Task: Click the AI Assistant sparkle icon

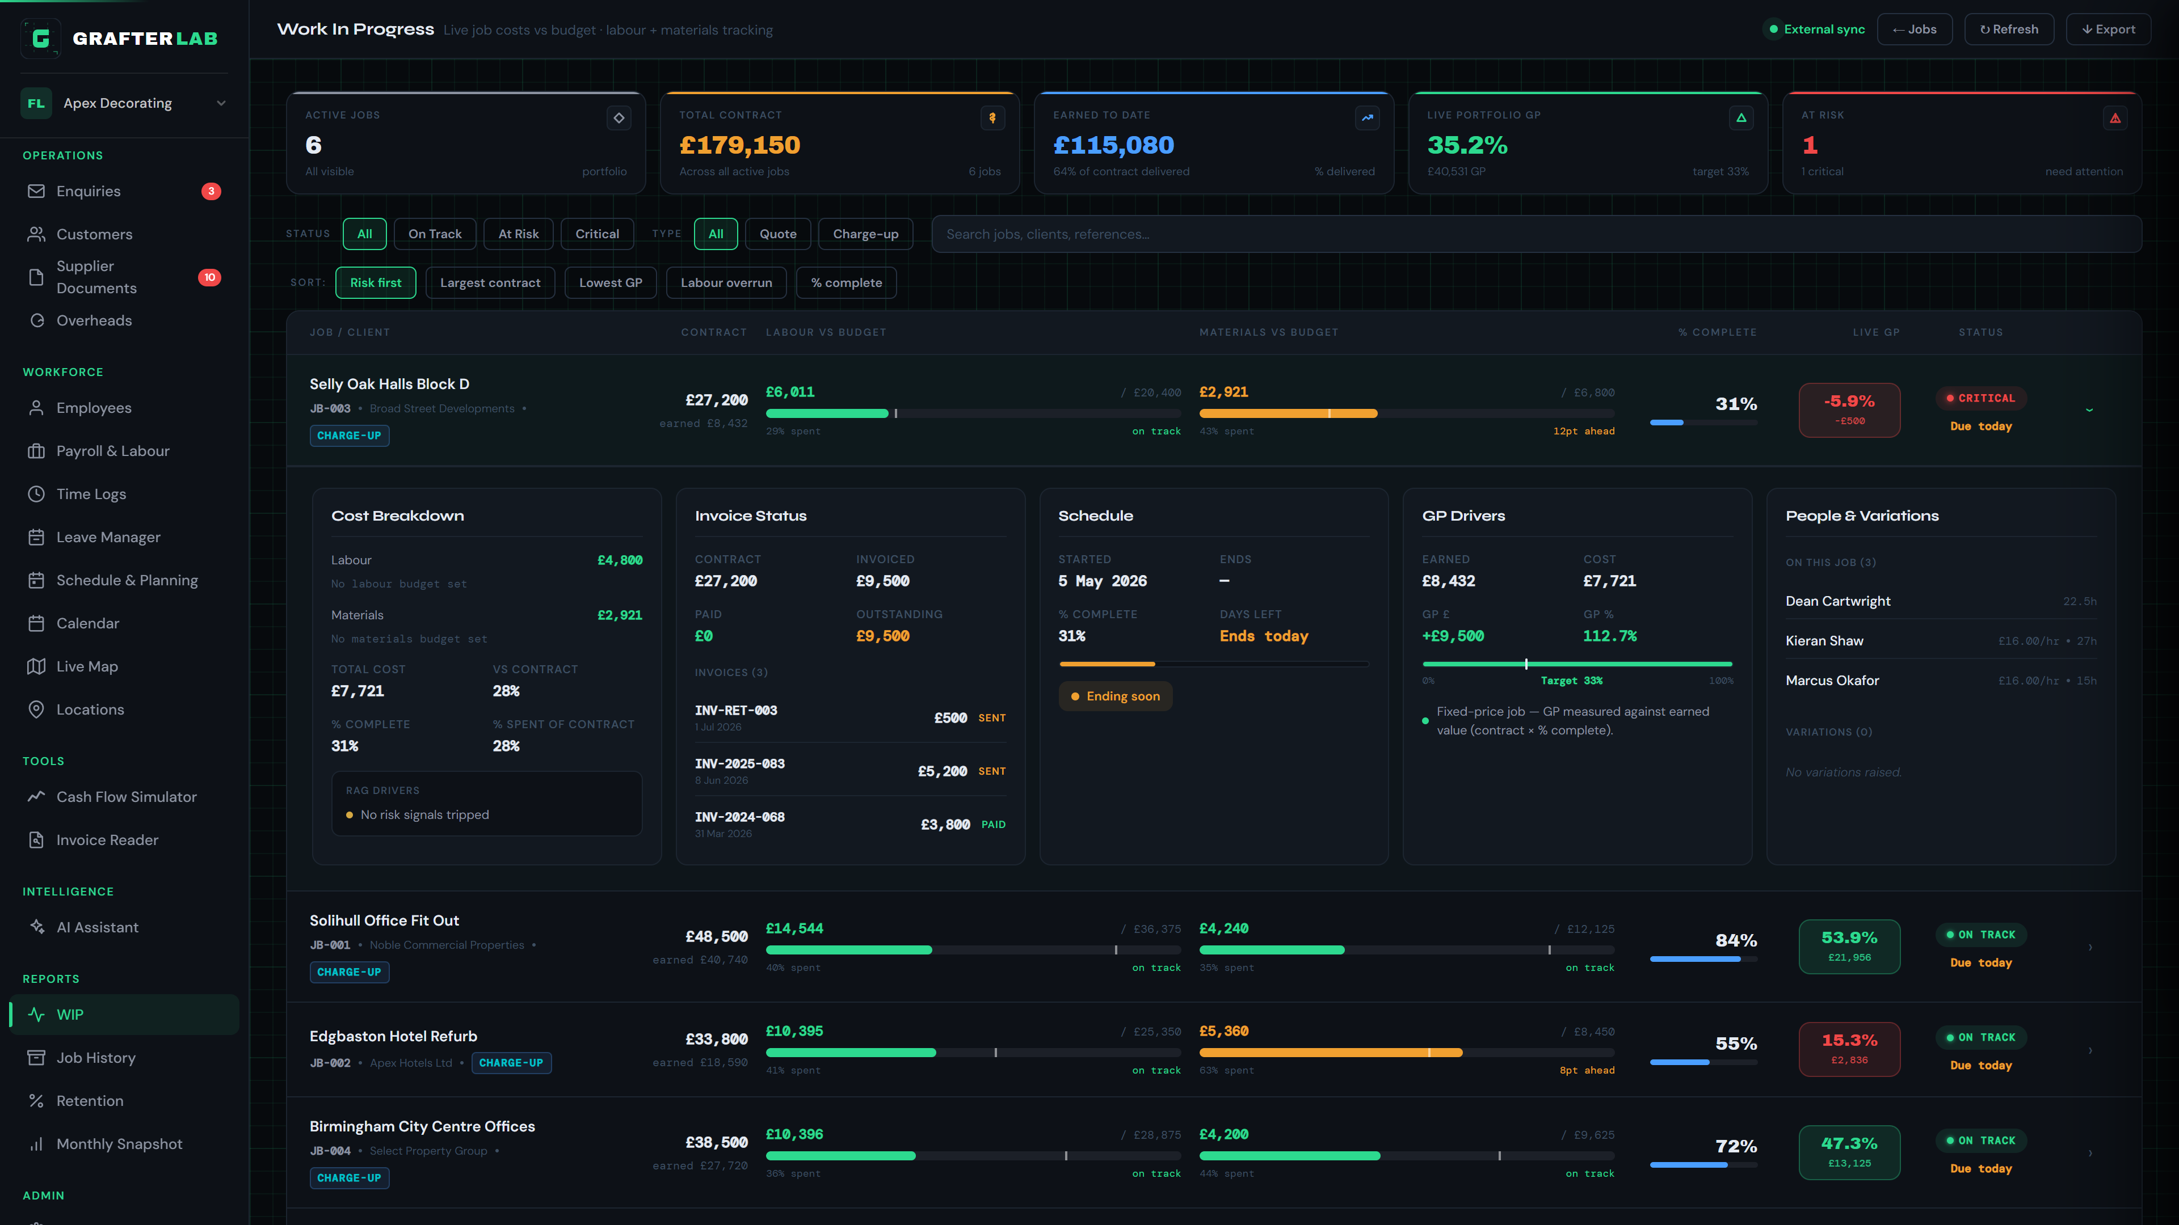Action: pos(36,927)
